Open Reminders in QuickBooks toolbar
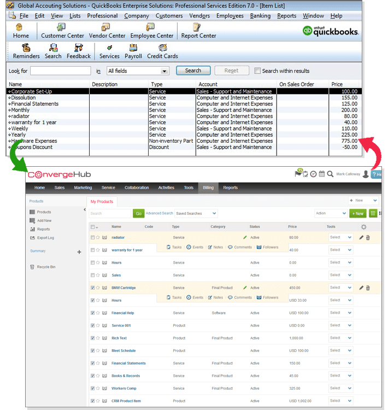 point(26,51)
